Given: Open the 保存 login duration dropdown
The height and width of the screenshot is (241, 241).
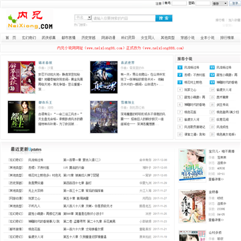Looking at the screenshot, I should (220, 3).
